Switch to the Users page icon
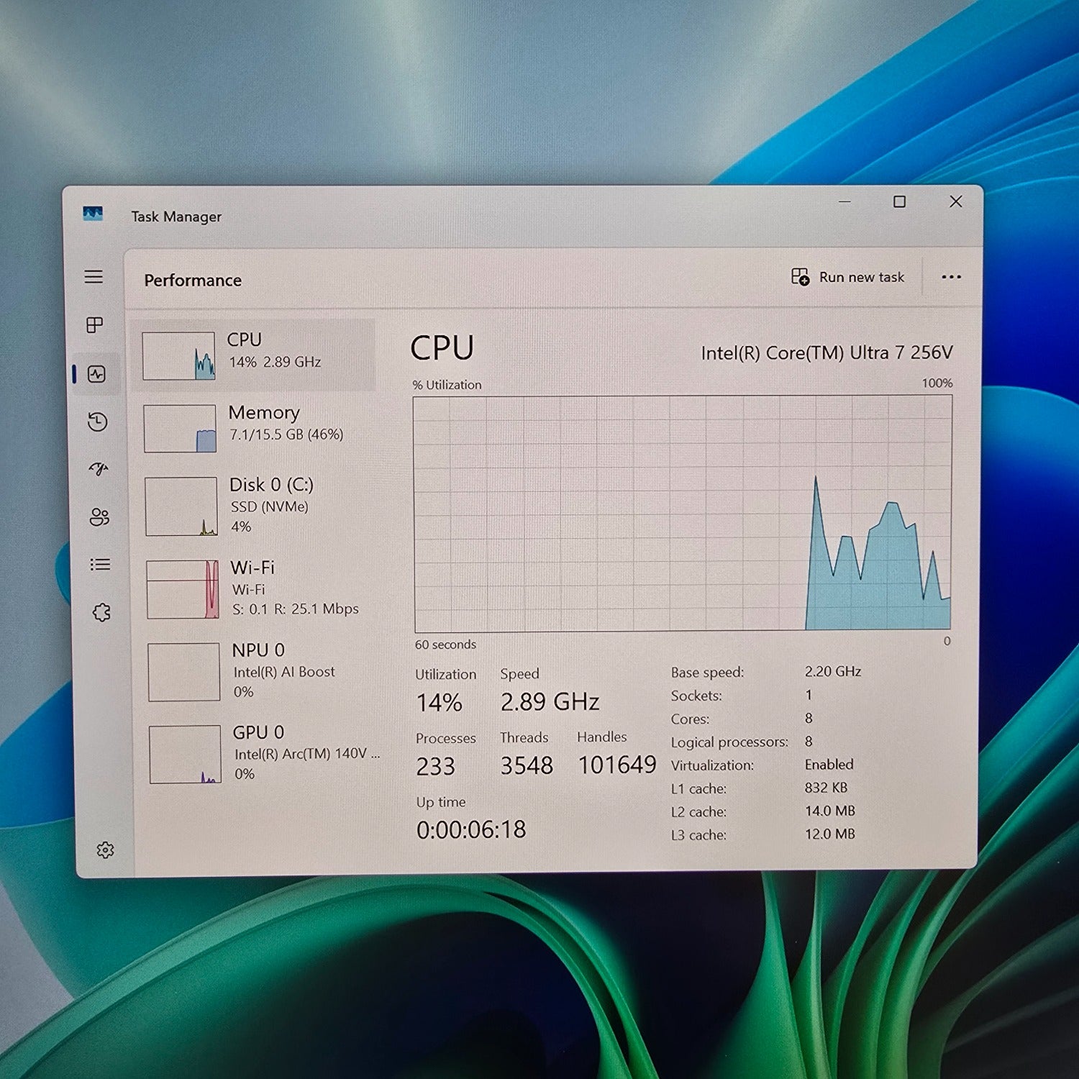 click(x=99, y=516)
